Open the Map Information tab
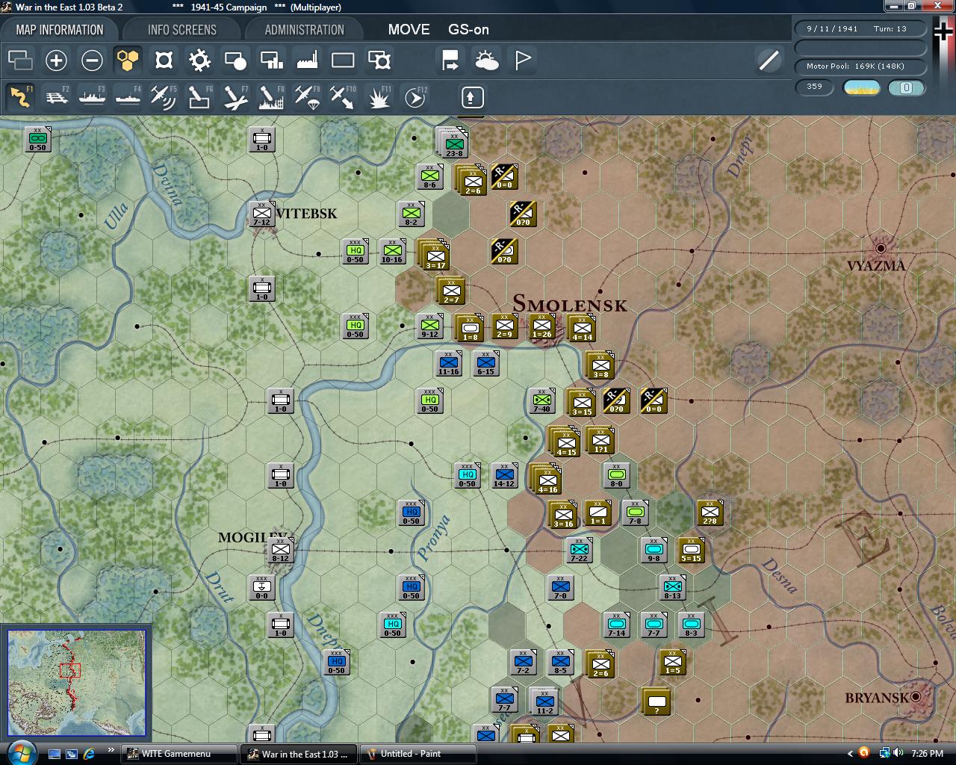 click(60, 30)
